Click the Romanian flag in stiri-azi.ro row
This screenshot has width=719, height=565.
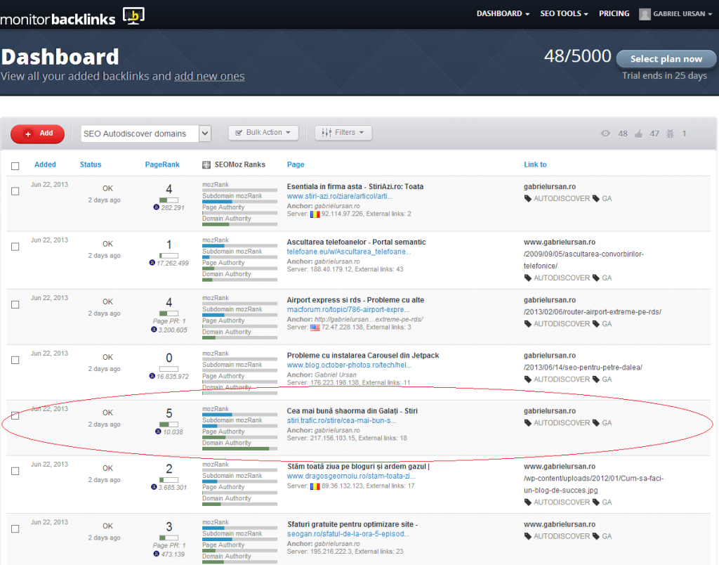[x=315, y=214]
